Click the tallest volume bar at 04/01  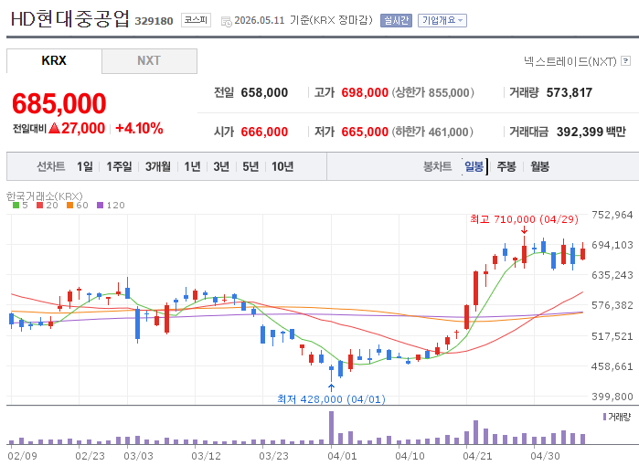point(331,428)
